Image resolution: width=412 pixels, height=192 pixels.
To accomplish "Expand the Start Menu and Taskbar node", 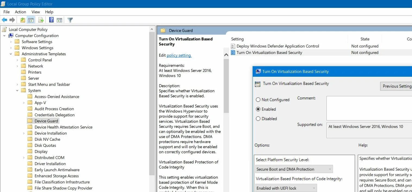I will tap(17, 84).
